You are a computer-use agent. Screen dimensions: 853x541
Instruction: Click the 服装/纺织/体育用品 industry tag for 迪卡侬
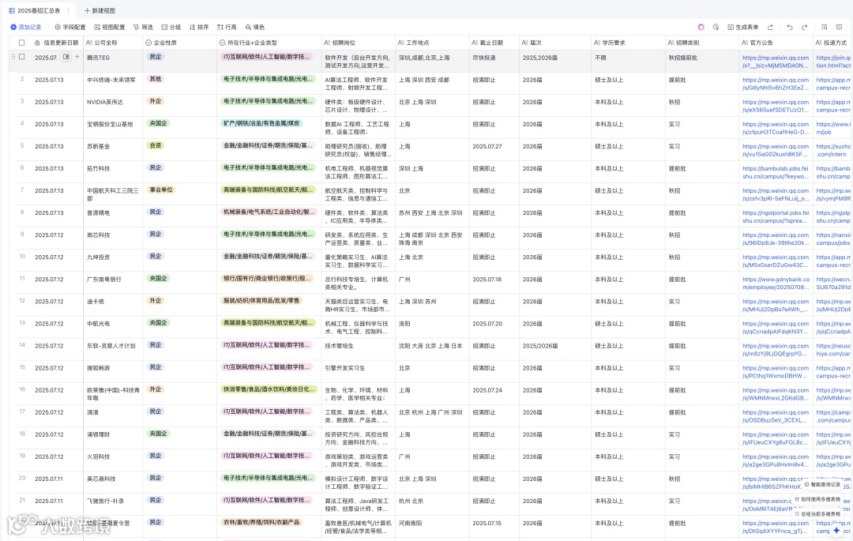coord(261,301)
